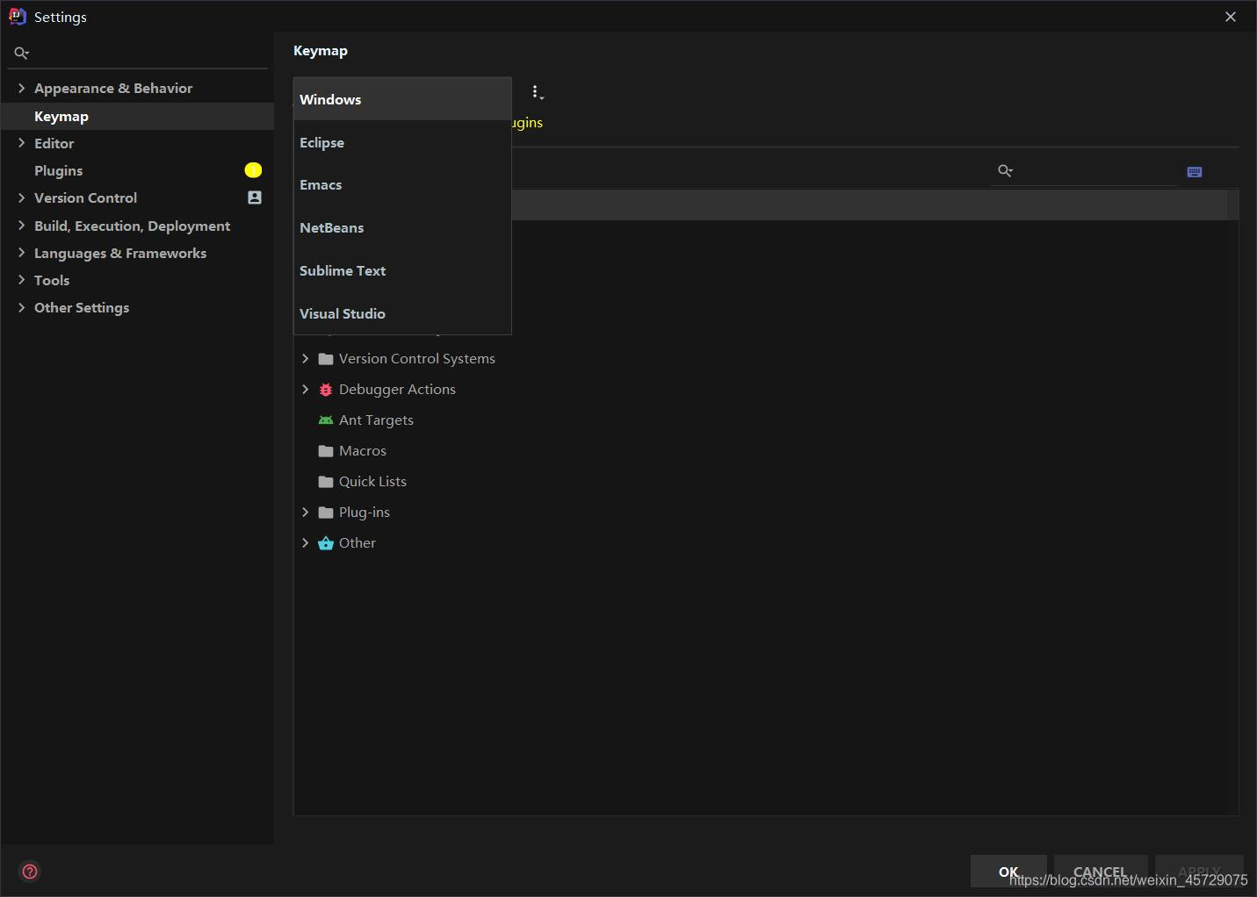The image size is (1257, 897).
Task: Click the IntelliJ Settings window logo
Action: (x=17, y=17)
